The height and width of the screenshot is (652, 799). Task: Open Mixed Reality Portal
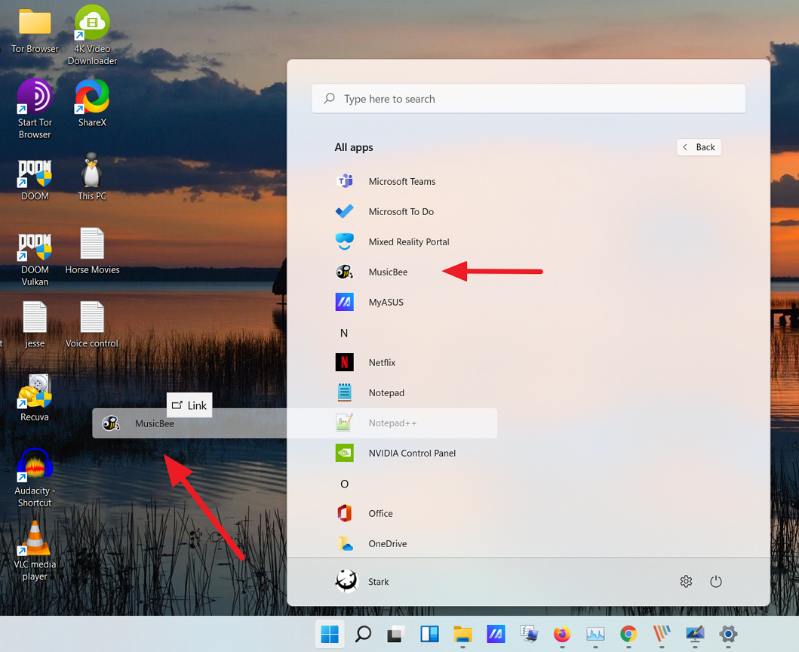tap(408, 241)
